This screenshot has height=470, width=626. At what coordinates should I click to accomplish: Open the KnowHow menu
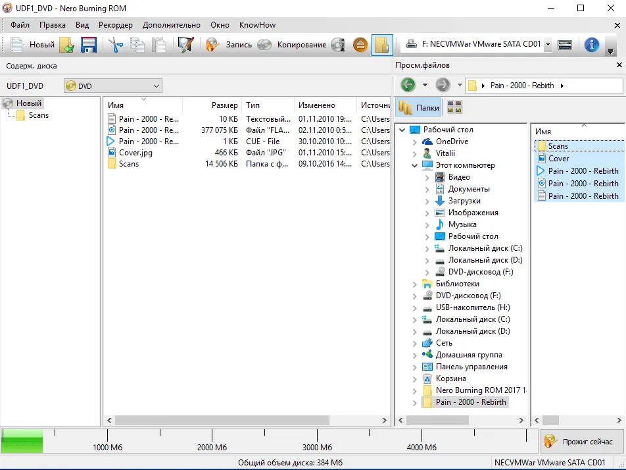pyautogui.click(x=257, y=25)
